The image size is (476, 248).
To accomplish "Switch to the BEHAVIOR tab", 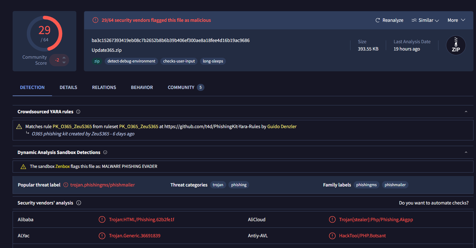I will click(142, 87).
